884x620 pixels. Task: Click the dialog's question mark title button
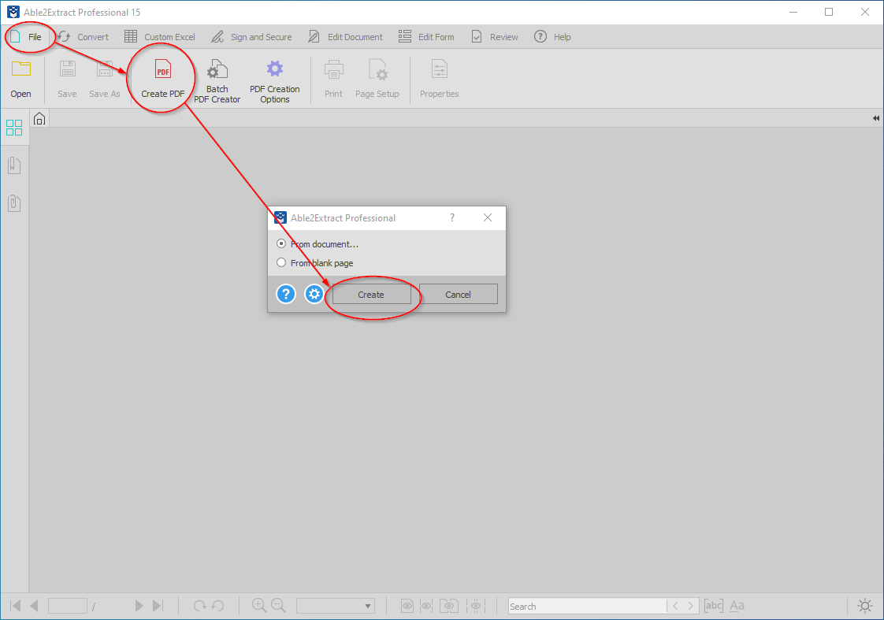coord(452,217)
